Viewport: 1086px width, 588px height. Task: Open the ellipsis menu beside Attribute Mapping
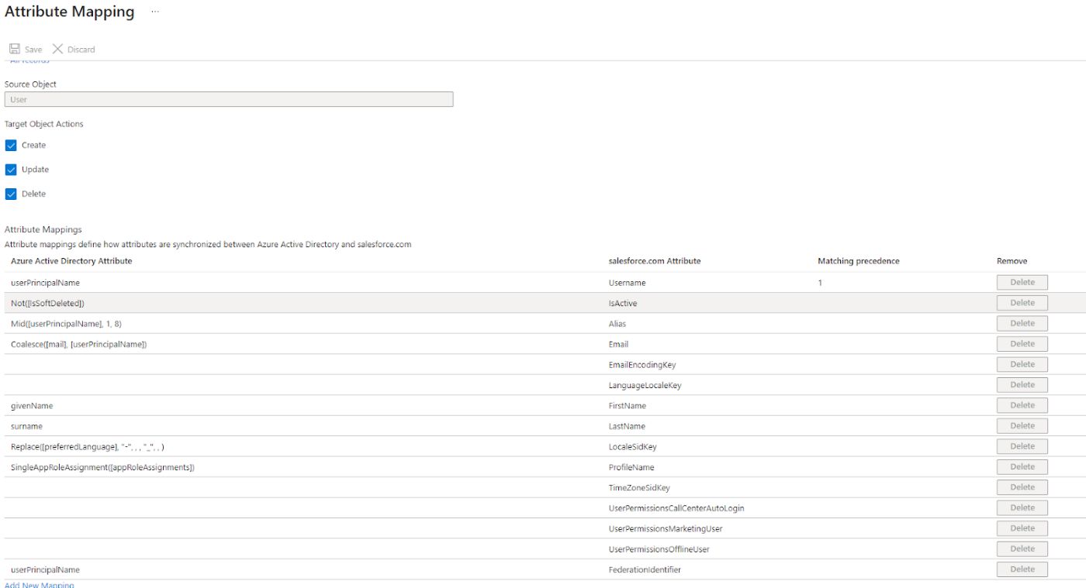tap(155, 12)
